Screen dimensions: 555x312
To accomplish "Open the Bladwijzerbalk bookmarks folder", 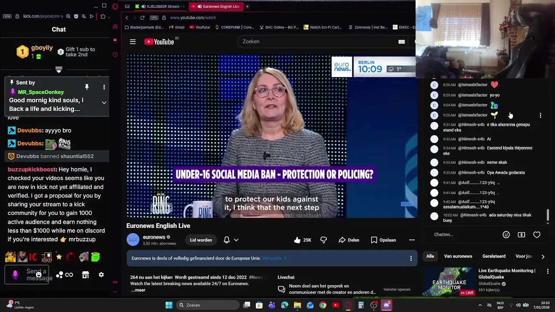I will tap(144, 27).
